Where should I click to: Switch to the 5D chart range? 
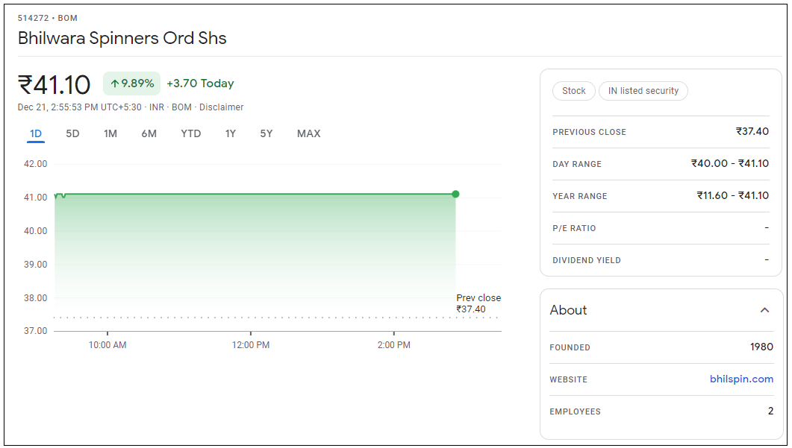click(x=72, y=133)
